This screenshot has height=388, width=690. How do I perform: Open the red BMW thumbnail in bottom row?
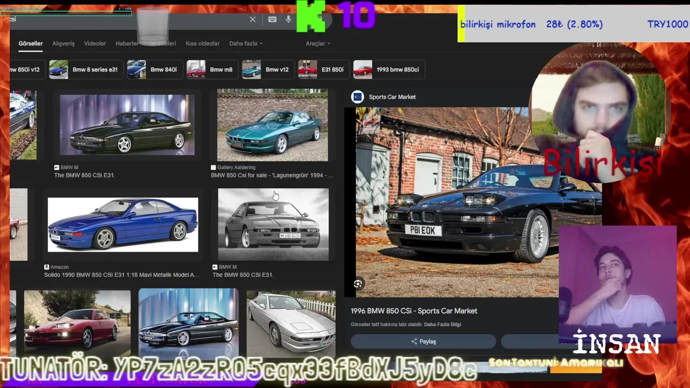[x=77, y=323]
